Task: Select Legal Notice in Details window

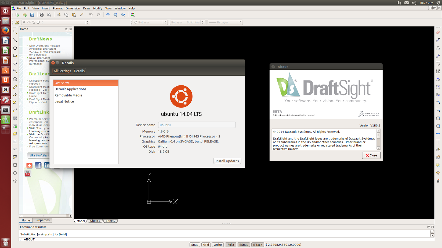Action: pos(86,101)
